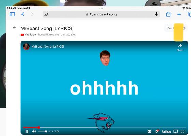Open Safari sidebar panel
This screenshot has width=191, height=136.
tap(12, 14)
